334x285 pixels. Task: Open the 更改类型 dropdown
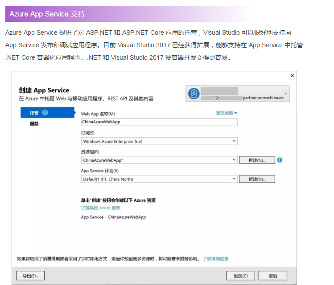227,113
